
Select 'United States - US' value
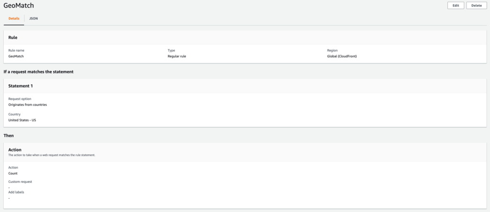click(22, 120)
